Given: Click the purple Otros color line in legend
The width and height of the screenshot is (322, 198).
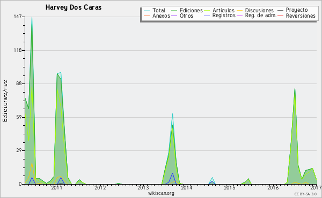Looking at the screenshot, I should pyautogui.click(x=174, y=16).
